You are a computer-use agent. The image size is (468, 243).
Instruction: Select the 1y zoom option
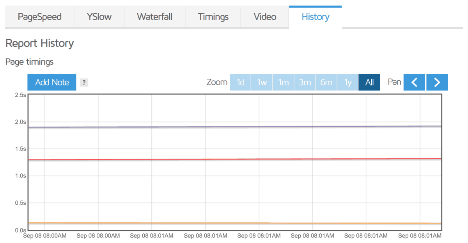pos(347,82)
